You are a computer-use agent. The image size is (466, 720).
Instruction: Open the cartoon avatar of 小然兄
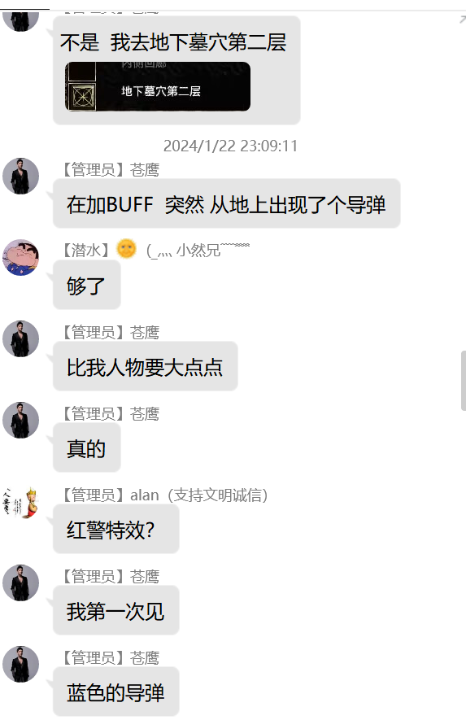coord(20,258)
